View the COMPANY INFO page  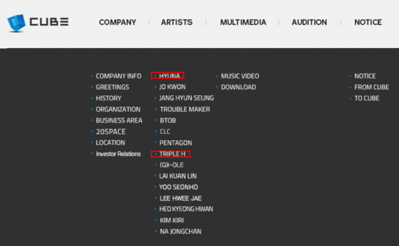pyautogui.click(x=118, y=76)
